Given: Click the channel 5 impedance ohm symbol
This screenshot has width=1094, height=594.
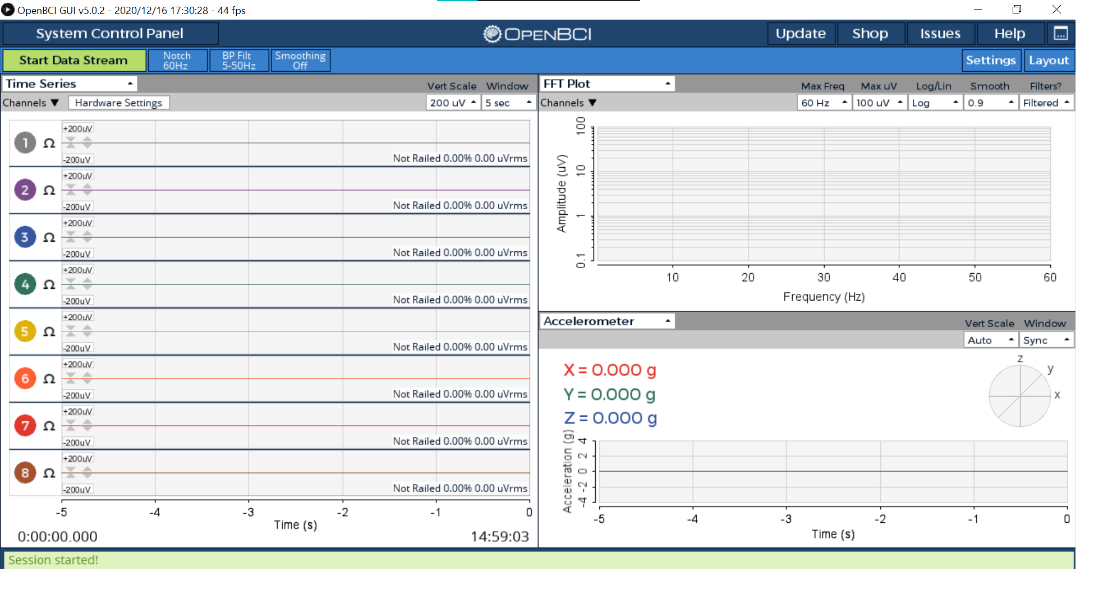Looking at the screenshot, I should (49, 331).
